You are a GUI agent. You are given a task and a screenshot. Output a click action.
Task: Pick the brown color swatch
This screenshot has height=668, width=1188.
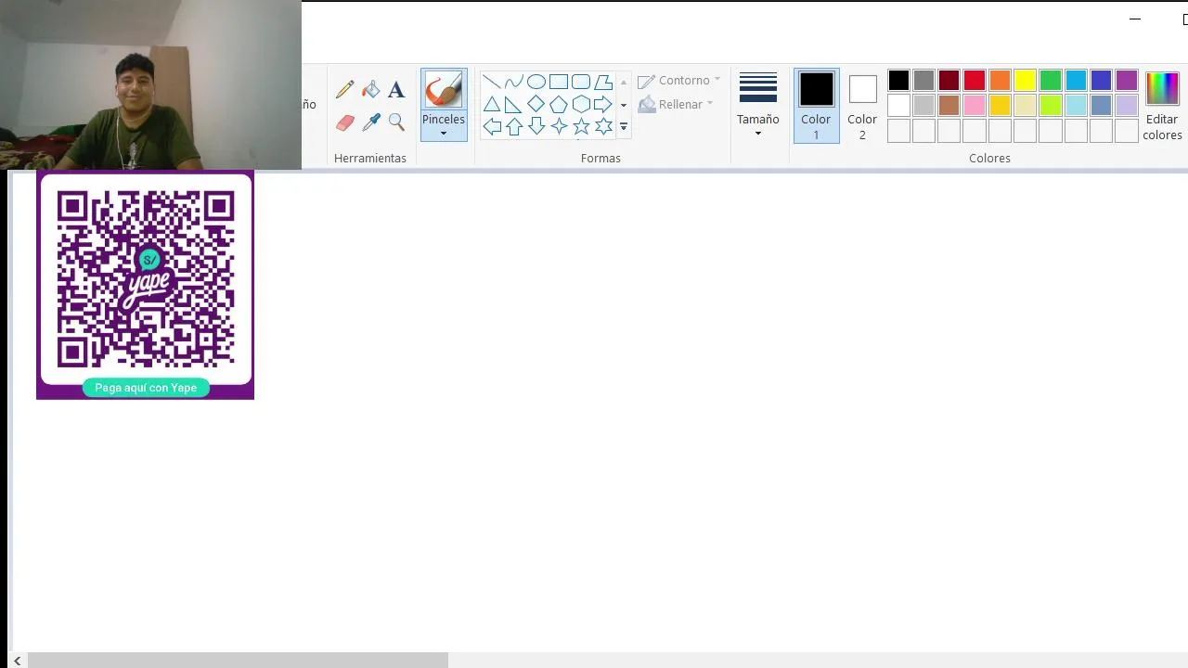tap(949, 106)
